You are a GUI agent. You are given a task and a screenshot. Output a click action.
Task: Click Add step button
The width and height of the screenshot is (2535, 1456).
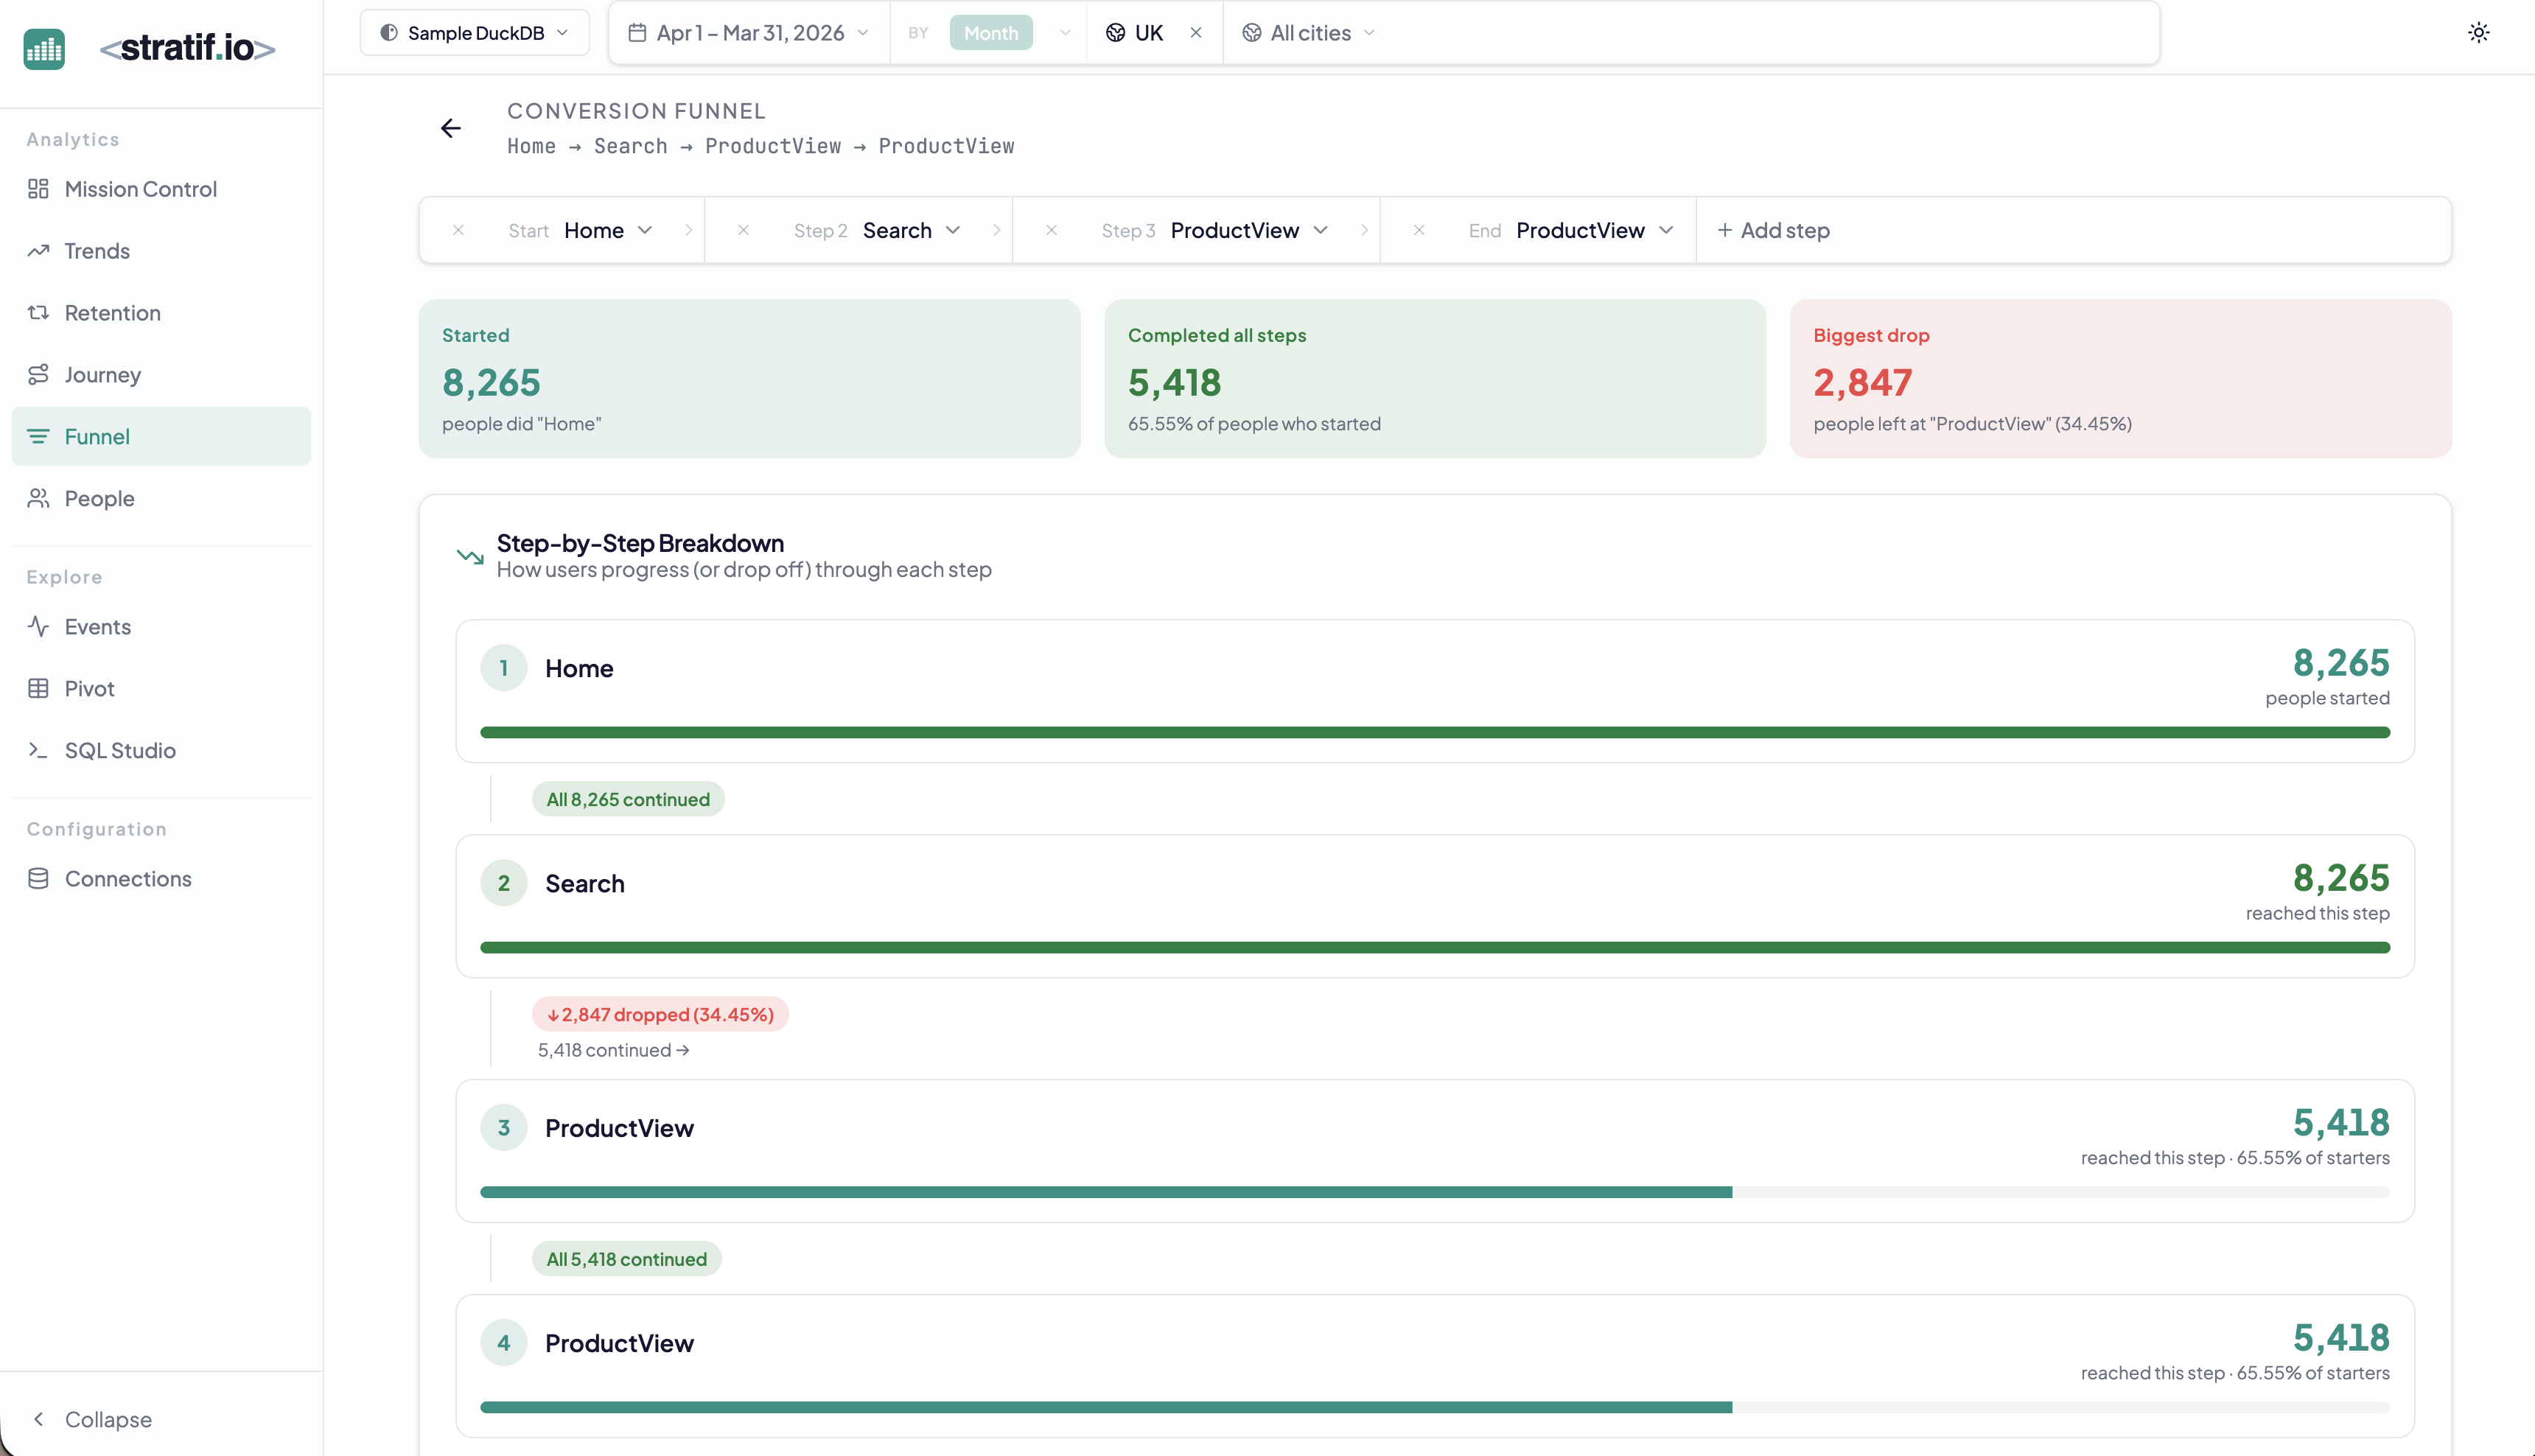(1773, 230)
